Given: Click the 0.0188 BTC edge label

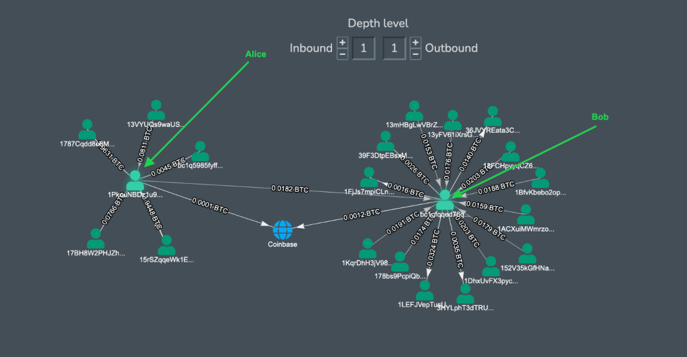Looking at the screenshot, I should [x=496, y=188].
